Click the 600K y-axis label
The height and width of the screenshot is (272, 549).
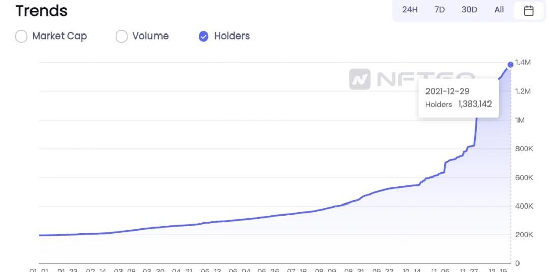pyautogui.click(x=524, y=178)
